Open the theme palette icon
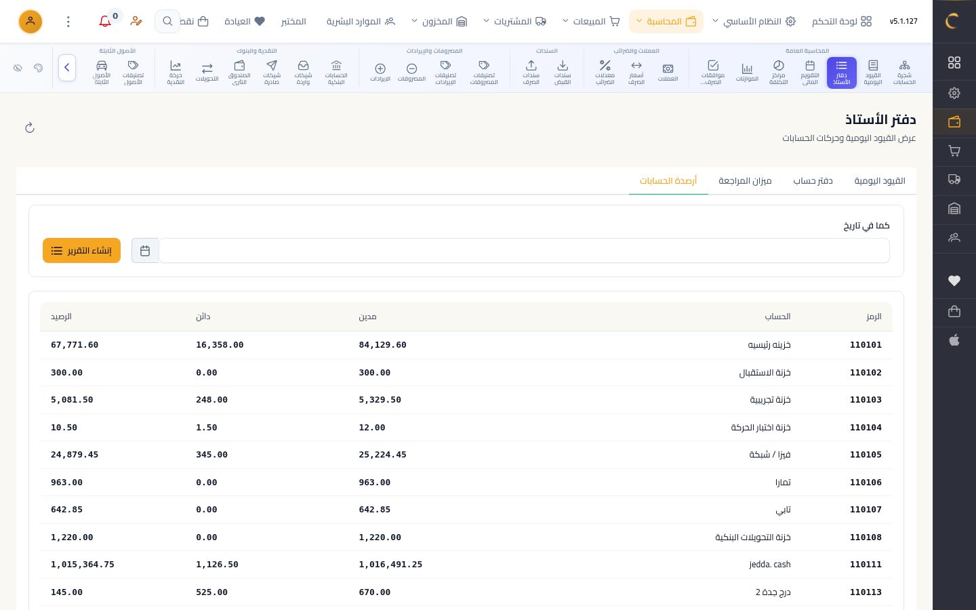 (38, 68)
